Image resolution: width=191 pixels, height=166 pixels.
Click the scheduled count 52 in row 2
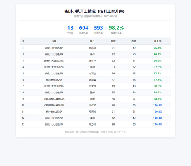click(113, 54)
